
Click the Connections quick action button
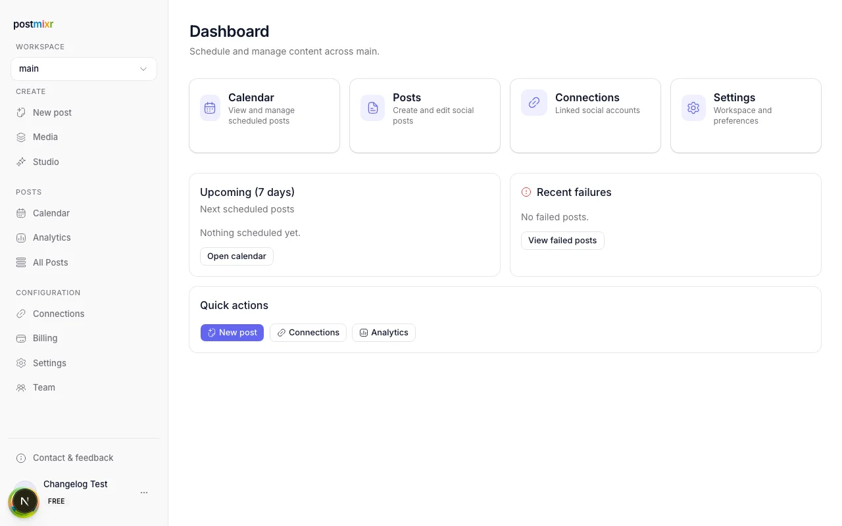(x=308, y=333)
